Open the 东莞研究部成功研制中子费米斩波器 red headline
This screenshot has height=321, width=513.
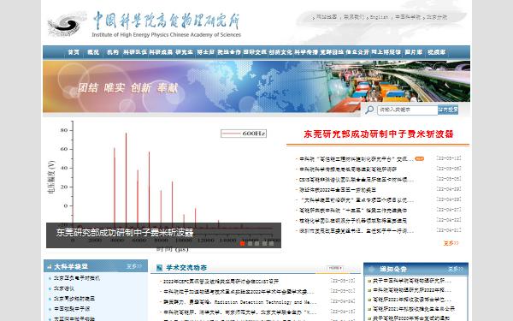tap(379, 134)
